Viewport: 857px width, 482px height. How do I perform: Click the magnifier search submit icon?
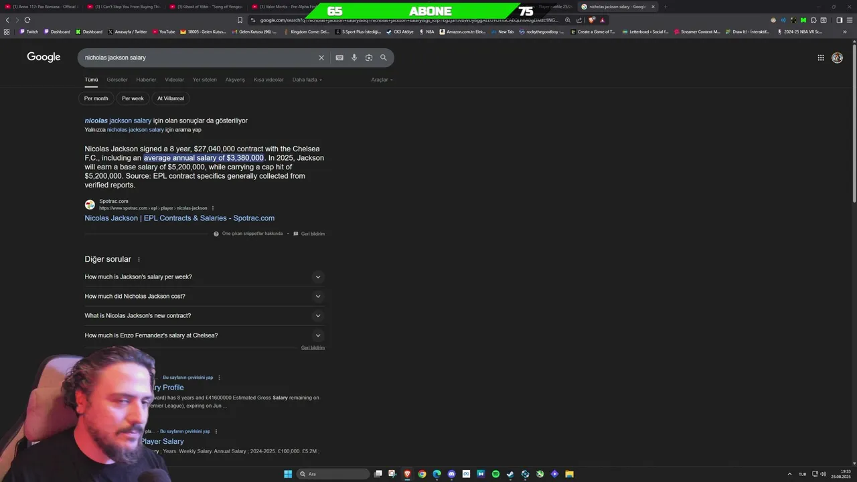tap(384, 58)
